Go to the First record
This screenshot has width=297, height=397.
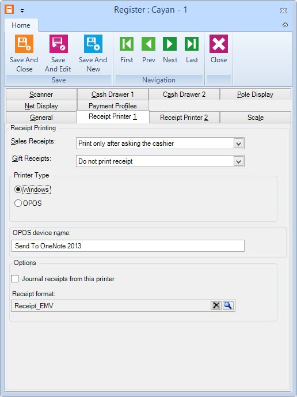pyautogui.click(x=127, y=44)
